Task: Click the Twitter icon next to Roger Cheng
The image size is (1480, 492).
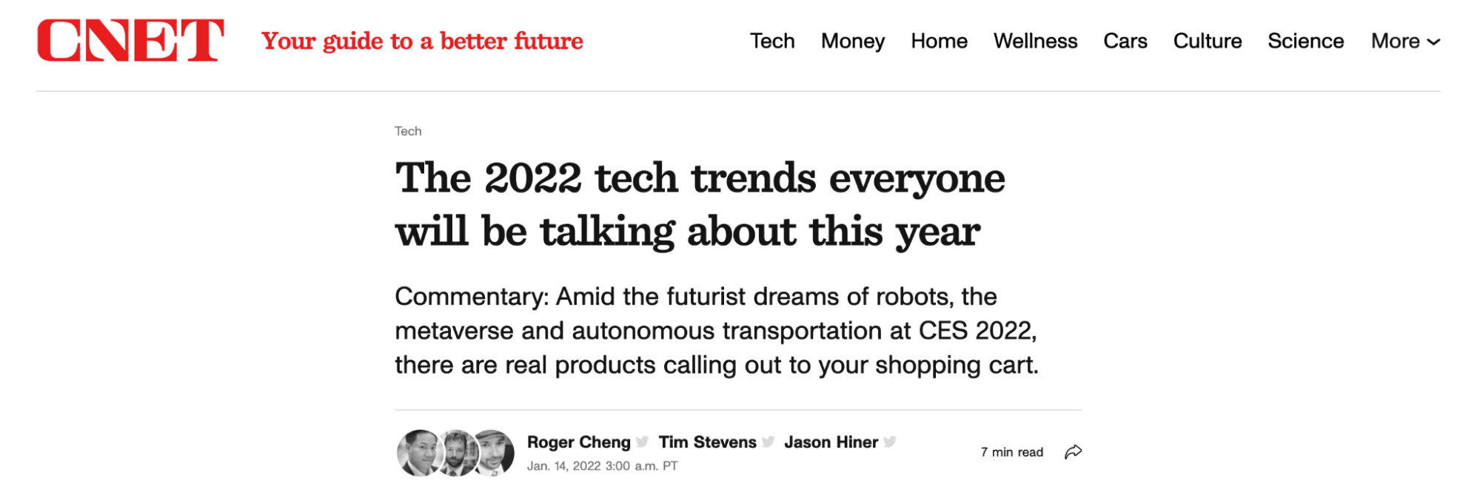Action: (x=641, y=442)
